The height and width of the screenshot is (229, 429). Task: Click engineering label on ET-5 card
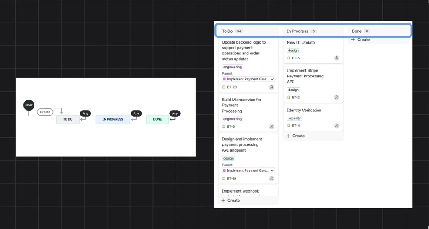tap(232, 119)
